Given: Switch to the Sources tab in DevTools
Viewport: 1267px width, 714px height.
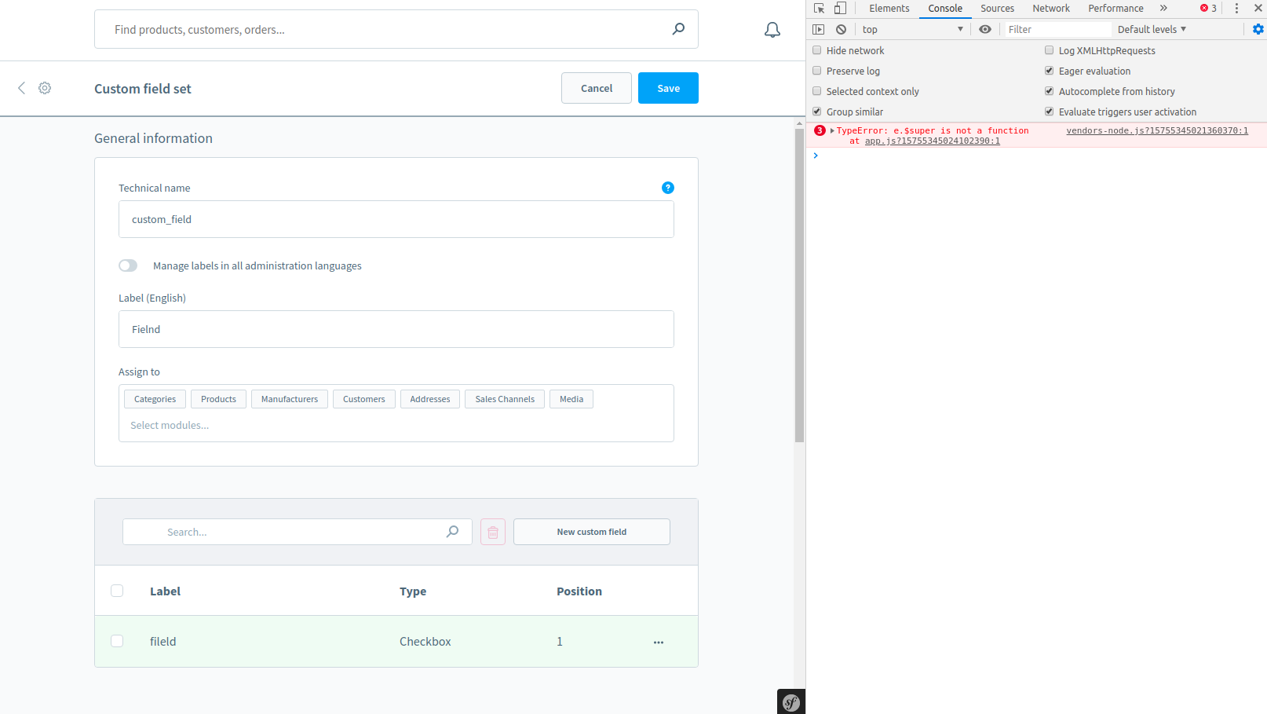Looking at the screenshot, I should [x=997, y=8].
